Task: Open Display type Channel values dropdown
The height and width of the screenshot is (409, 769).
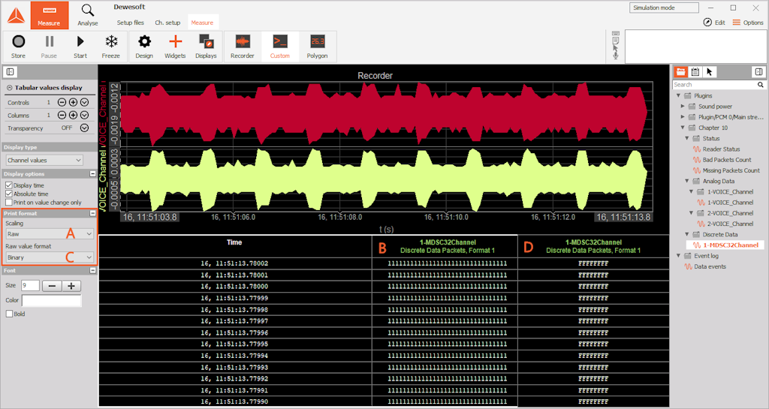Action: pyautogui.click(x=44, y=160)
